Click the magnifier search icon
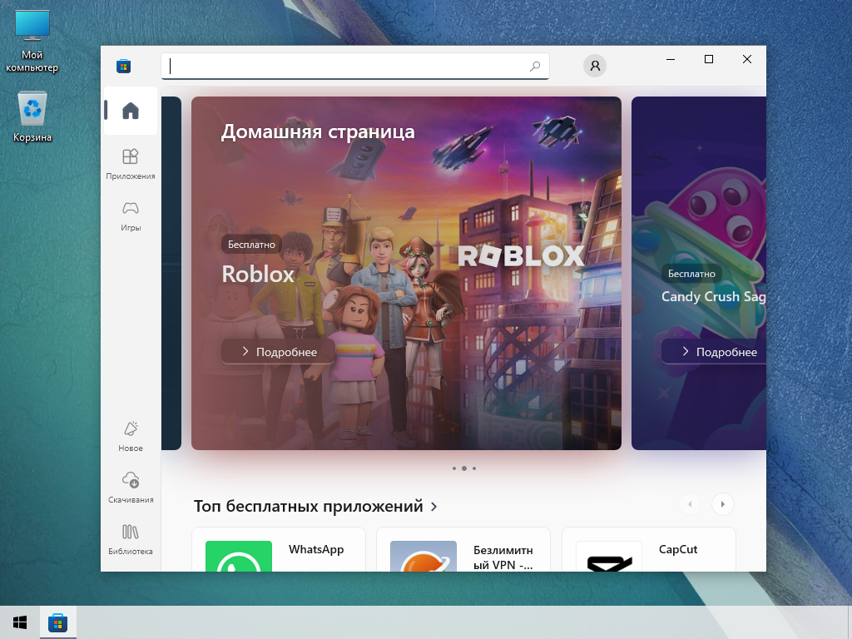The image size is (852, 639). pyautogui.click(x=535, y=67)
